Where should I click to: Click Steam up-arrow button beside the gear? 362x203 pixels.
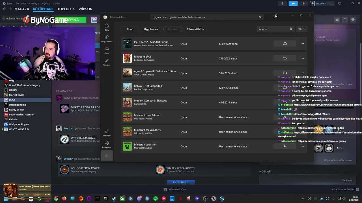click(x=345, y=20)
